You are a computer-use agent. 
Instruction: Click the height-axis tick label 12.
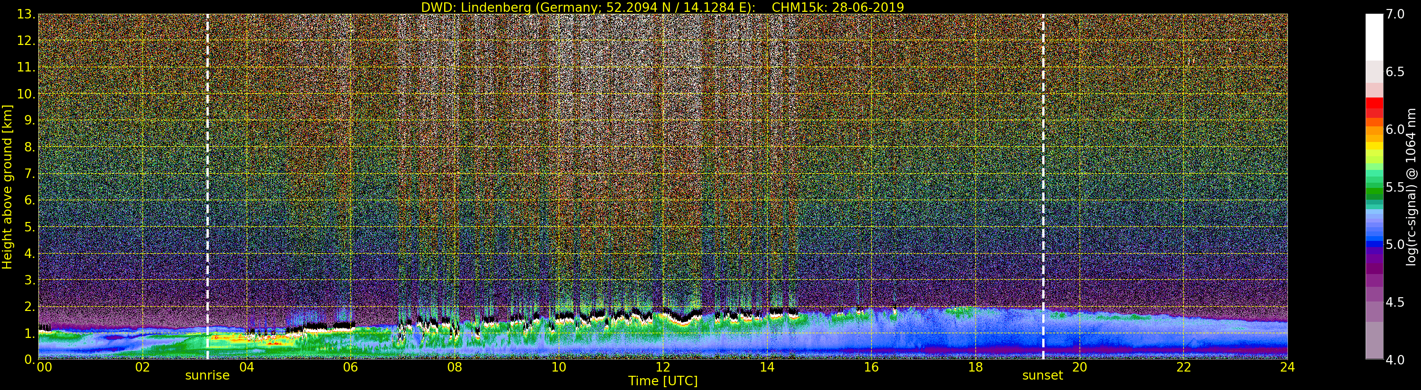click(x=26, y=41)
